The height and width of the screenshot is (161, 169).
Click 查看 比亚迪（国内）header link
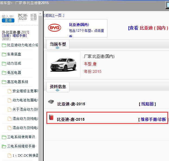point(148,28)
